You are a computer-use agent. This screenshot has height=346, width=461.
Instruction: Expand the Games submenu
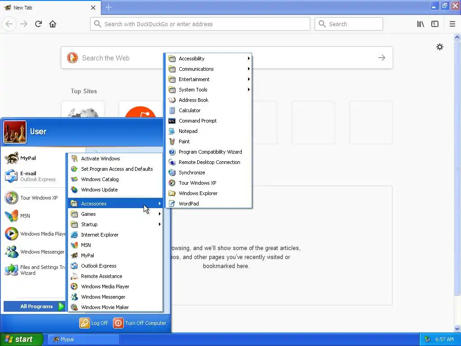tap(115, 214)
